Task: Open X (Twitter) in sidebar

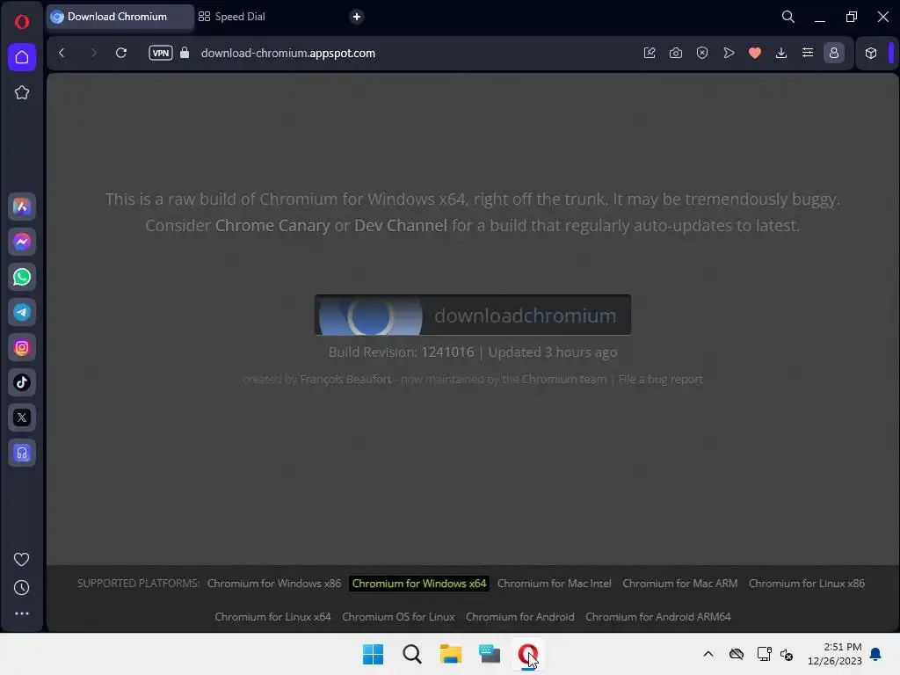Action: tap(22, 417)
